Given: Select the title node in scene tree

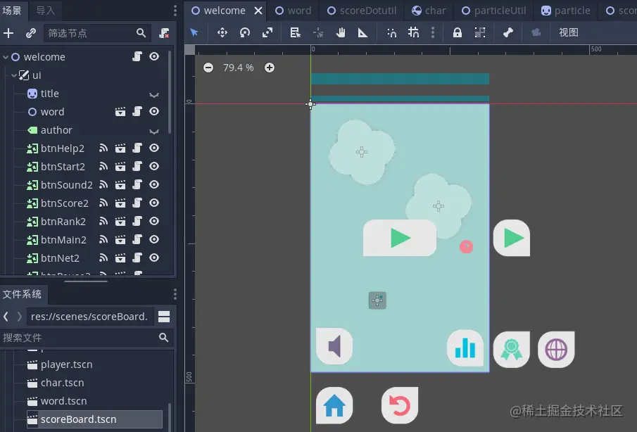Looking at the screenshot, I should (x=49, y=94).
